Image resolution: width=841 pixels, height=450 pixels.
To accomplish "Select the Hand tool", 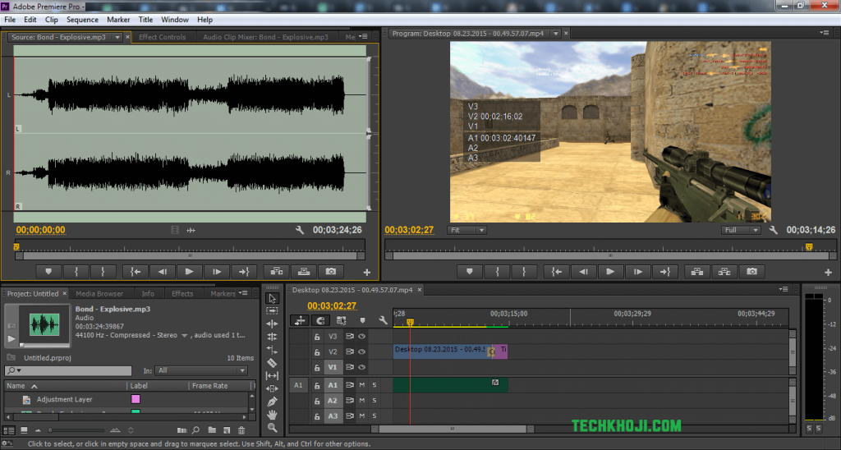I will [x=272, y=415].
